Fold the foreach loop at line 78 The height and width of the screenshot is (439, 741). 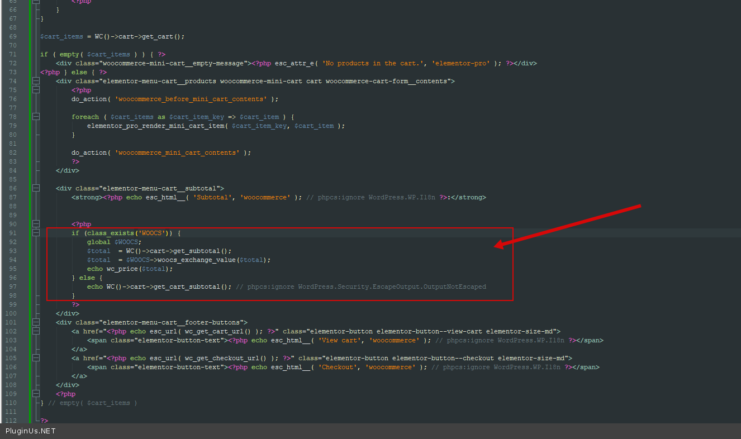36,117
